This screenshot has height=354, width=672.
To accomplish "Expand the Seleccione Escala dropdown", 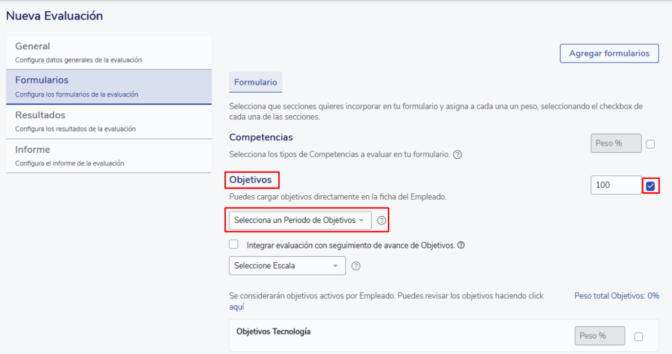I will coord(287,266).
